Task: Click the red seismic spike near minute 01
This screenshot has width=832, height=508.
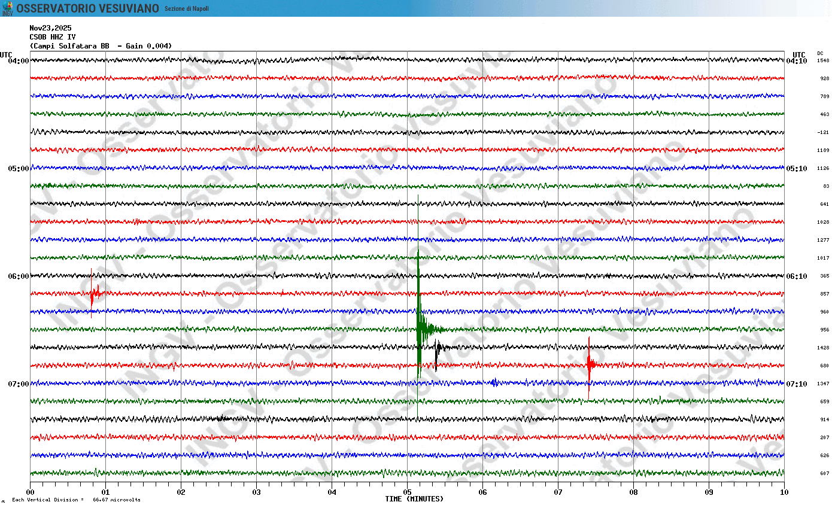Action: click(92, 292)
